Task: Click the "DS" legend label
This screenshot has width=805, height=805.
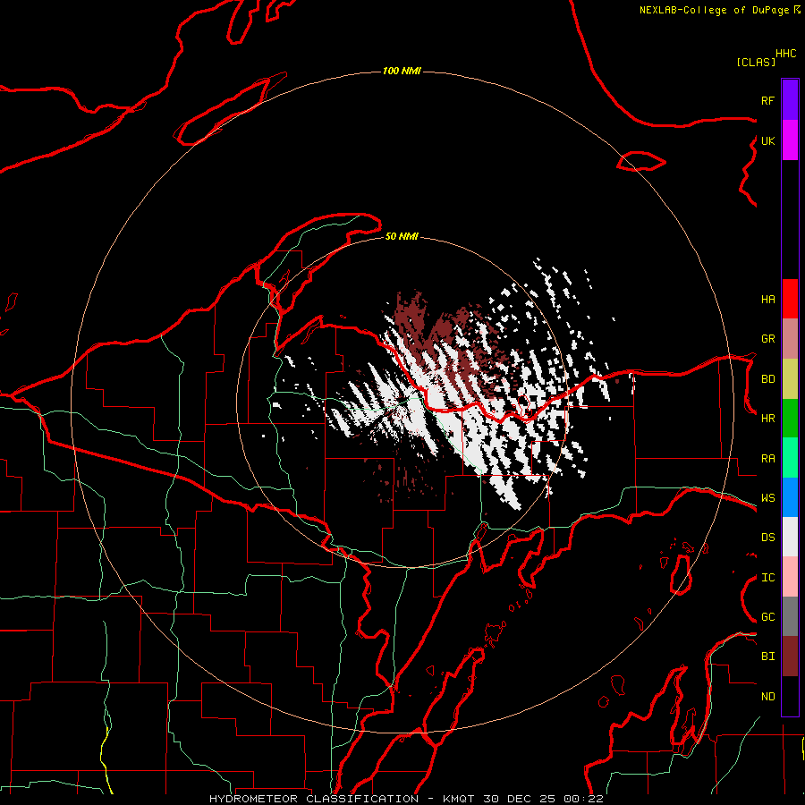Action: tap(767, 537)
